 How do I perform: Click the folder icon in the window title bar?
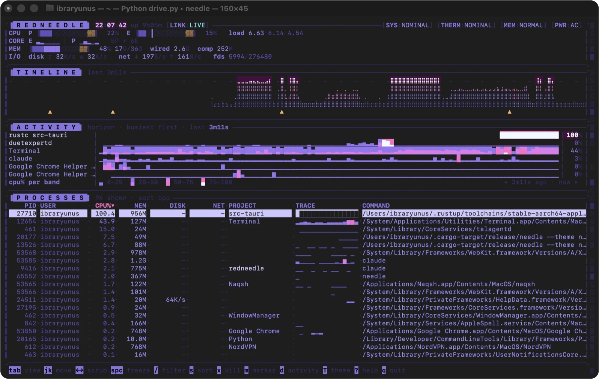(x=50, y=8)
